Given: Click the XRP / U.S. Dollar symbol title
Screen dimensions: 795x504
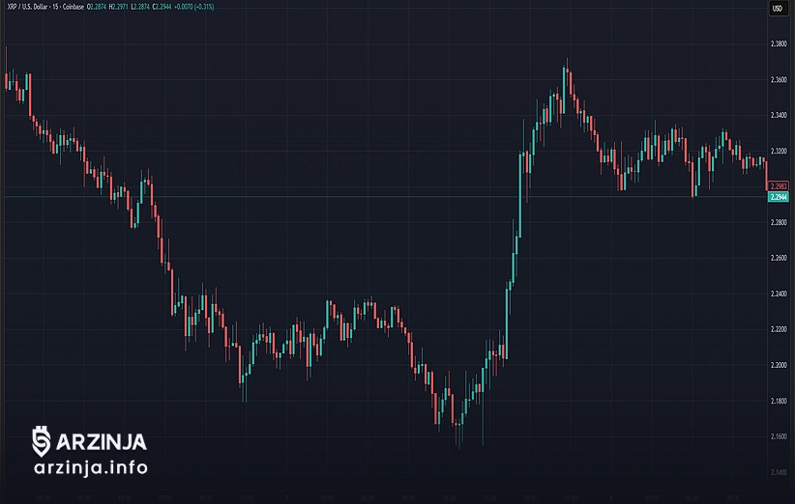Looking at the screenshot, I should pos(29,7).
